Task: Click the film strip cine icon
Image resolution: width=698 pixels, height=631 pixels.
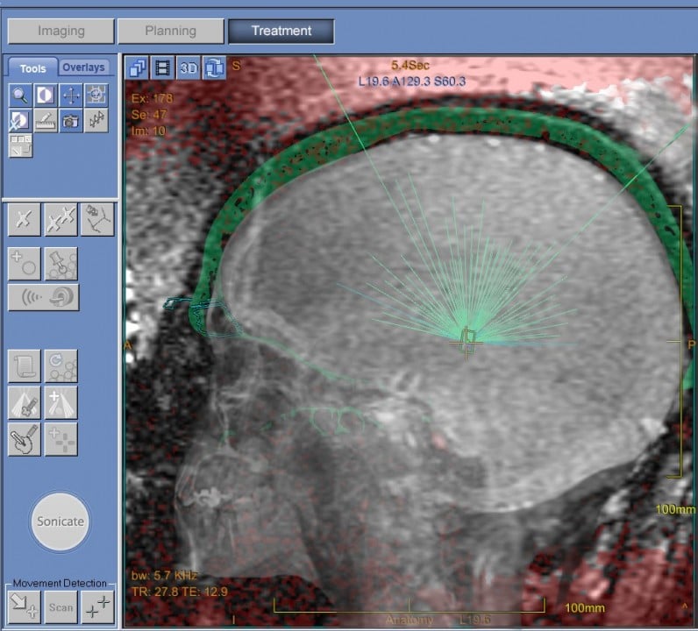Action: pos(162,67)
